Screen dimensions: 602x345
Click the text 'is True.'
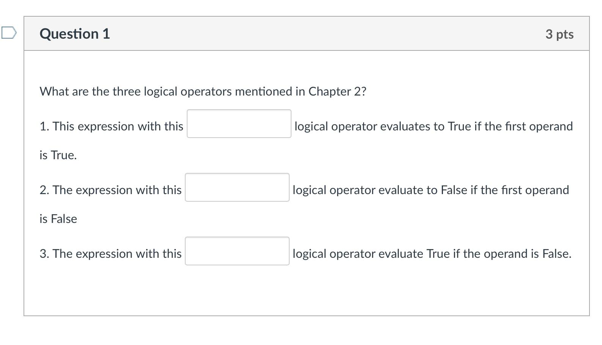(57, 155)
